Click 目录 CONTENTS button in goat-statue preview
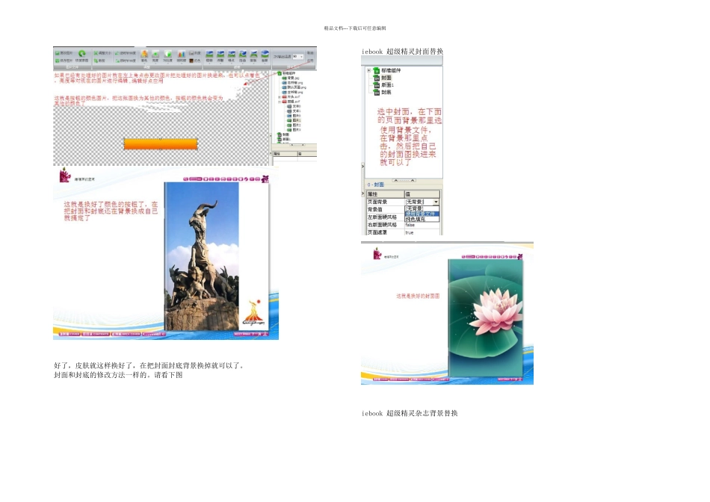The image size is (710, 502). click(96, 334)
